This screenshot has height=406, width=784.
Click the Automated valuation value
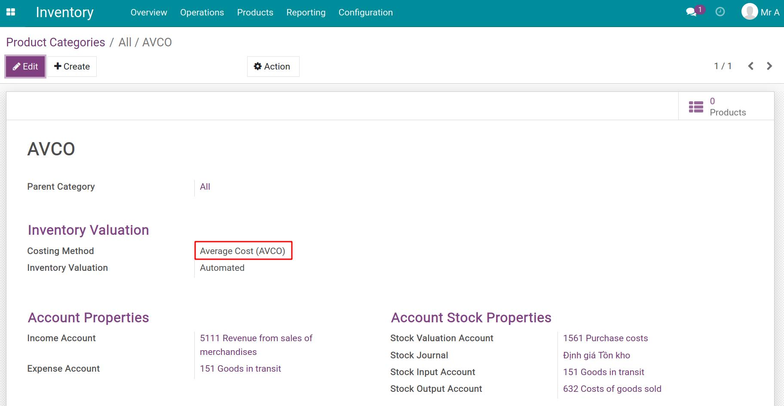click(x=222, y=268)
